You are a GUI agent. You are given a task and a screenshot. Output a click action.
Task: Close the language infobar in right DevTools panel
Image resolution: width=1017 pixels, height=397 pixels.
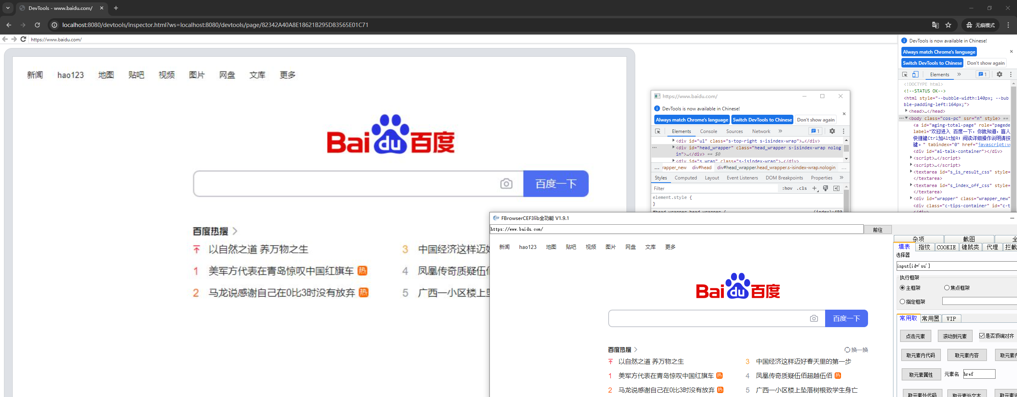[x=1011, y=52]
